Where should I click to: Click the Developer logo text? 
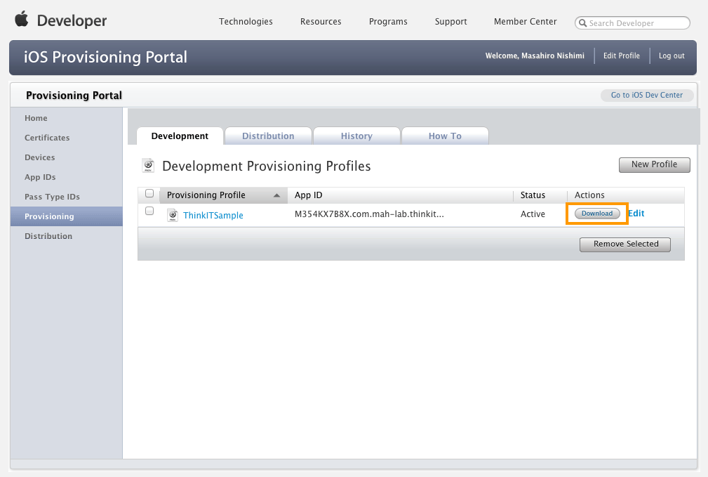tap(72, 21)
